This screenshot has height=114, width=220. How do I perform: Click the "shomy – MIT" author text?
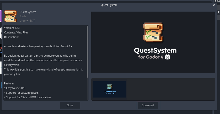click(27, 21)
